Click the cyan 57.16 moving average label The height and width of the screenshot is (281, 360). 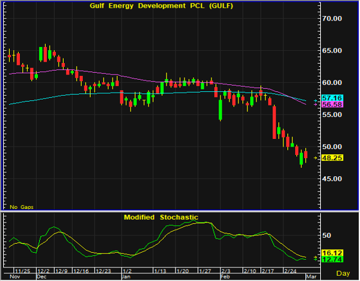coord(332,98)
